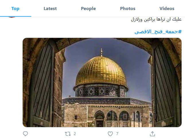Open the blue Arabic hashtag link

pyautogui.click(x=158, y=32)
